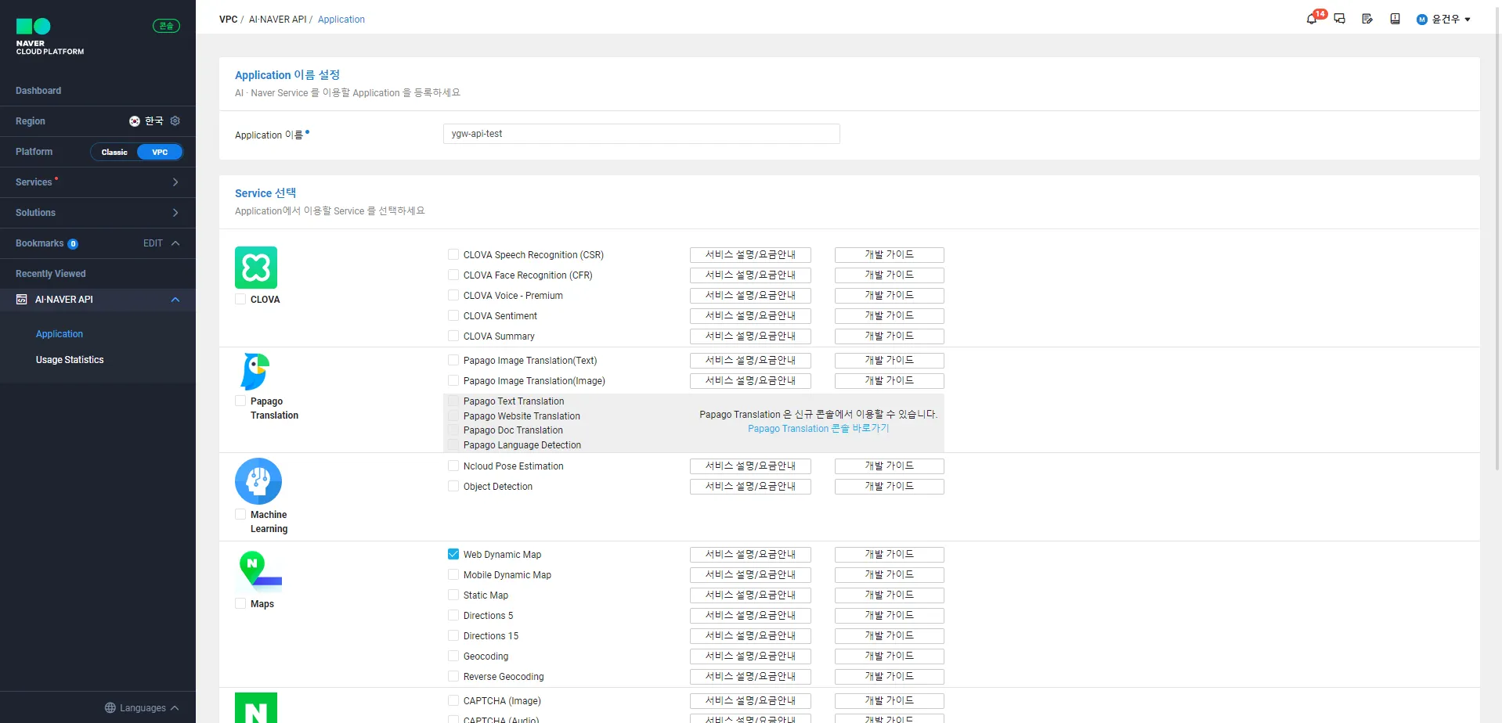
Task: Open 개발 가이드 for Ncloud Pose Estimation
Action: [x=890, y=466]
